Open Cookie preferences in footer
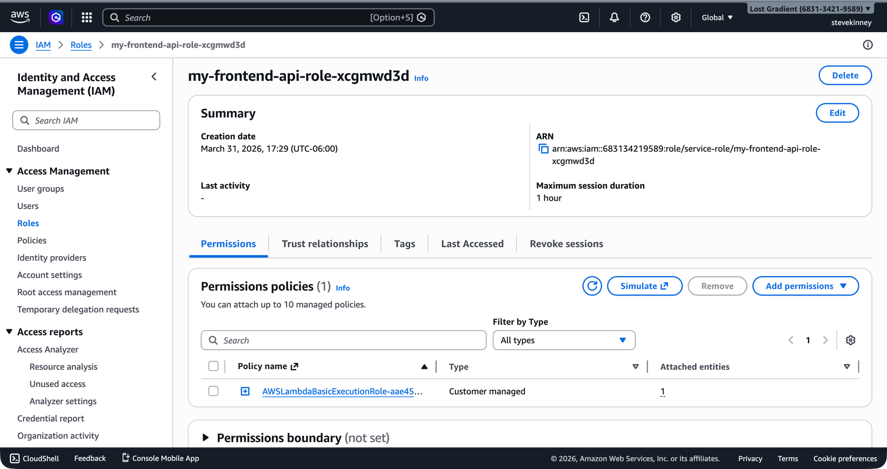The width and height of the screenshot is (887, 469). (x=845, y=458)
